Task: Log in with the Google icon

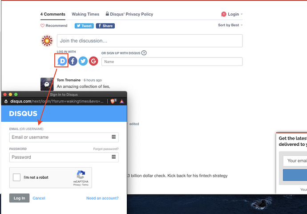Action: (x=93, y=61)
